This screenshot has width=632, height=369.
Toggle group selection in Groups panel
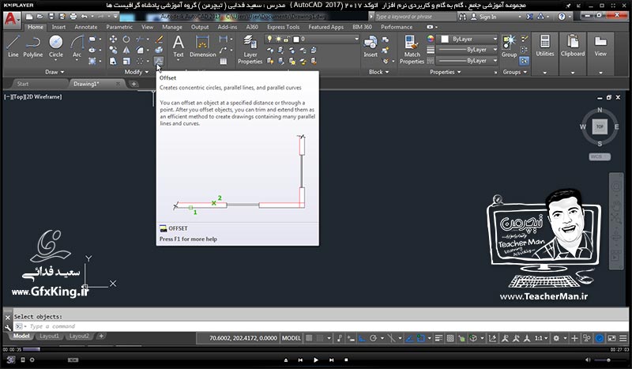(x=524, y=61)
